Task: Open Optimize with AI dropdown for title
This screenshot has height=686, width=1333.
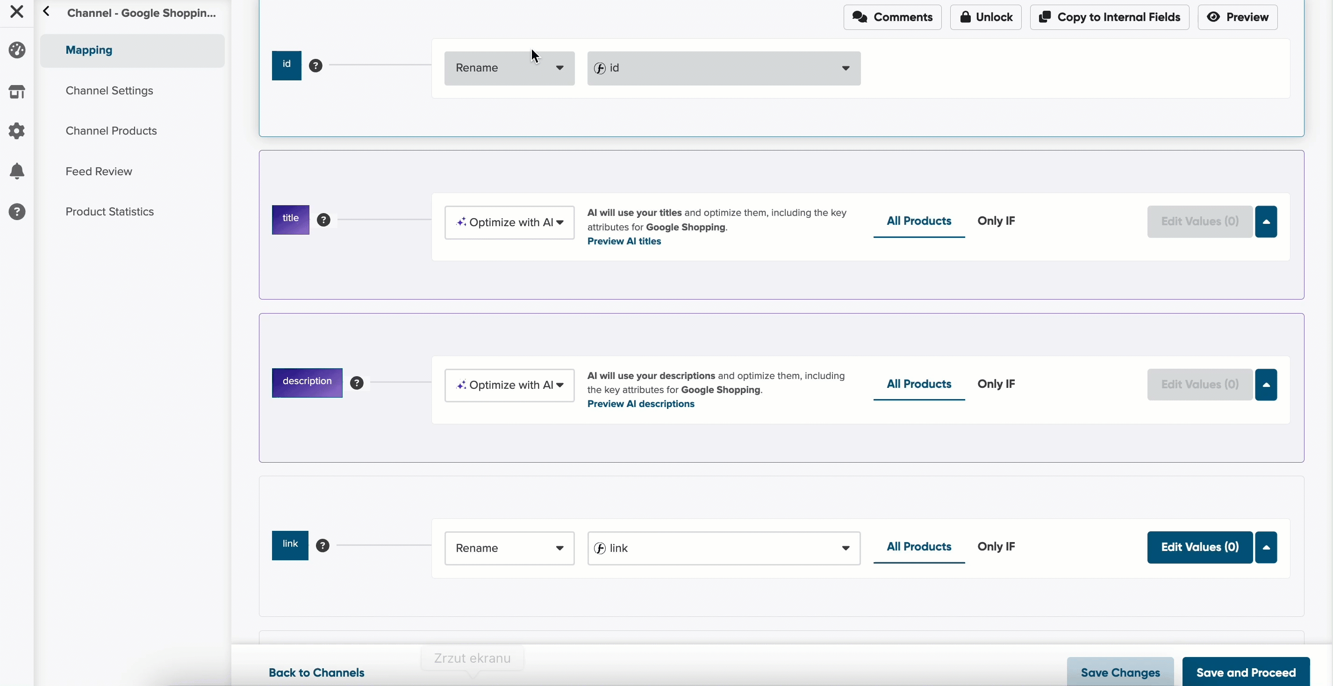Action: (x=509, y=222)
